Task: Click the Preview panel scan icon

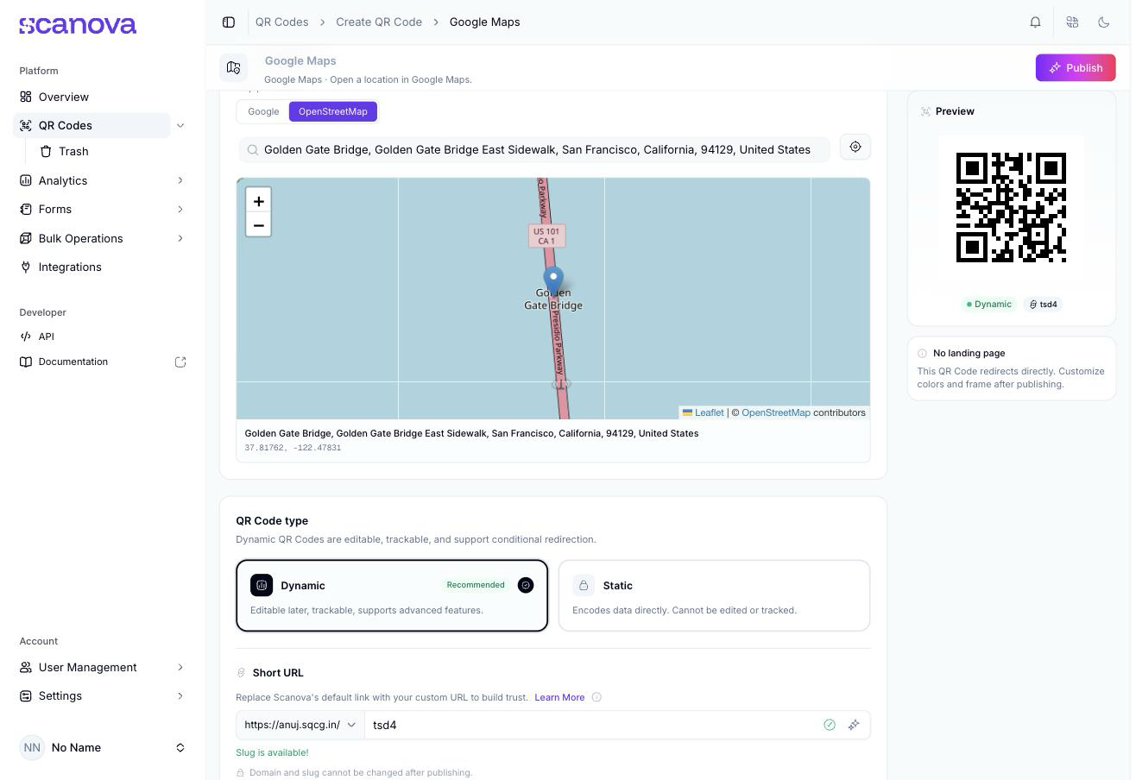Action: (925, 111)
